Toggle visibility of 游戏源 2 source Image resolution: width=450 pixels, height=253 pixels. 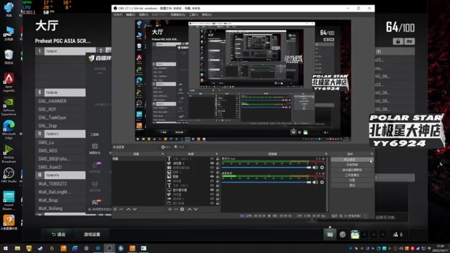pyautogui.click(x=212, y=199)
